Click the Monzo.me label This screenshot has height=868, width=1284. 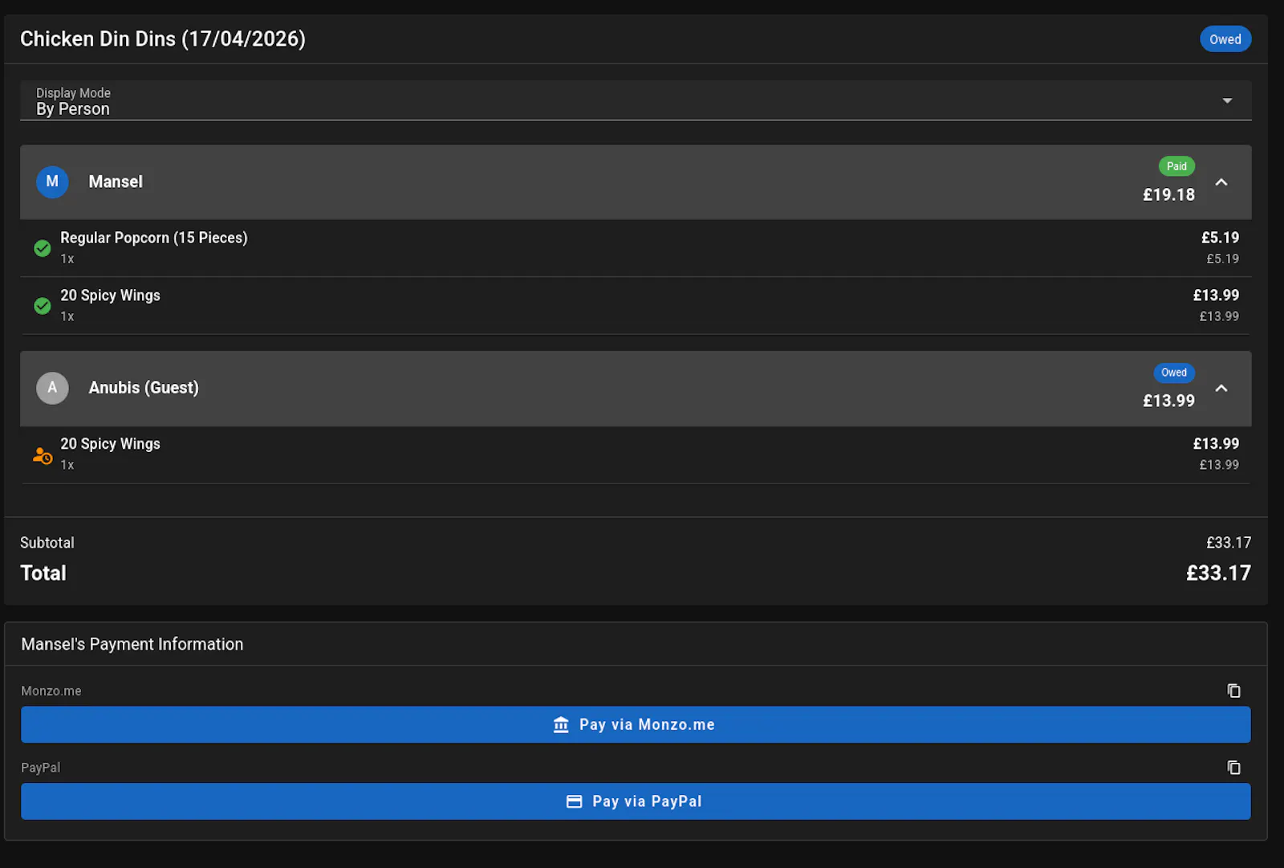pos(51,691)
